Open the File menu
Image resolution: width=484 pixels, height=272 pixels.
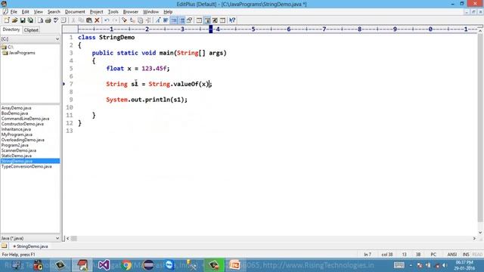point(14,12)
